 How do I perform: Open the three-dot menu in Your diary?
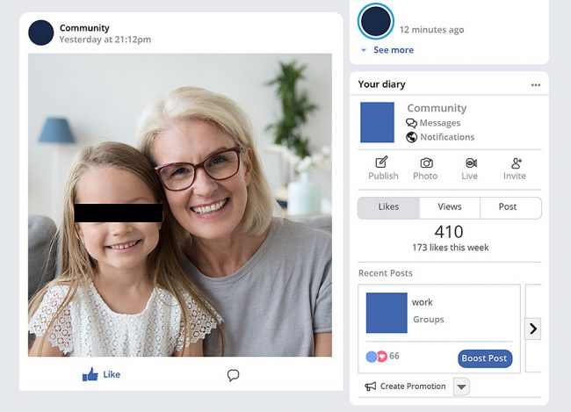pos(535,85)
